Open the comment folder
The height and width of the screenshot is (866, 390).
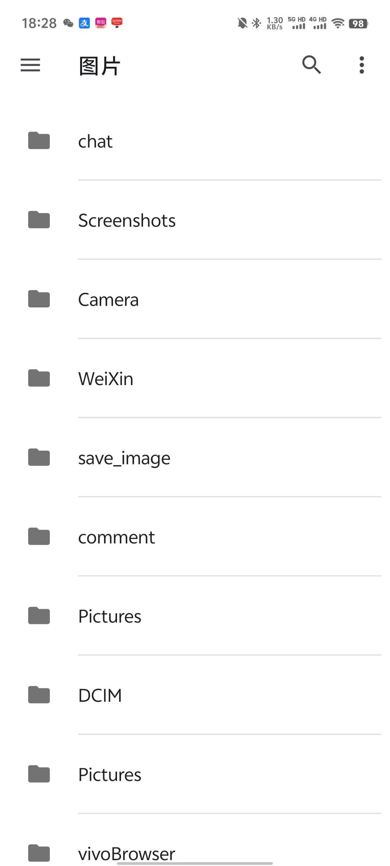[116, 537]
